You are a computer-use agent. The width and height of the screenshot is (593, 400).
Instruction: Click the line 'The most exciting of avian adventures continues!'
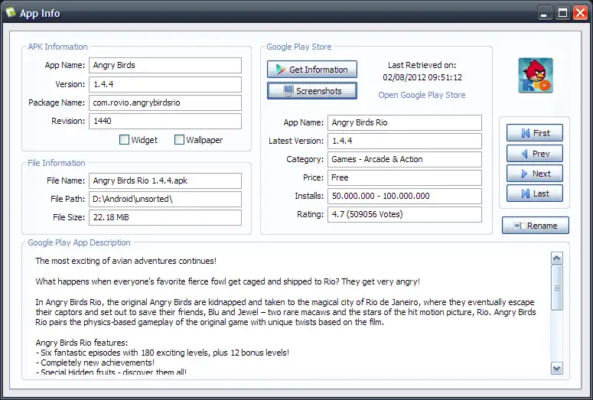click(126, 261)
